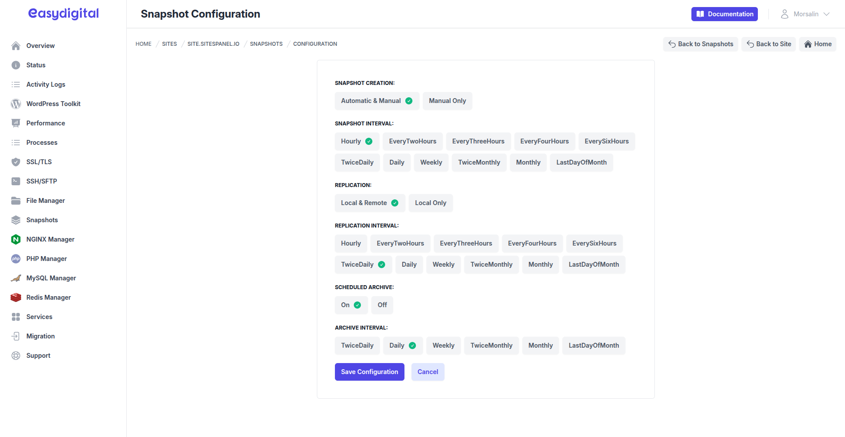The width and height of the screenshot is (845, 437).
Task: Click the Save Configuration button
Action: 369,372
